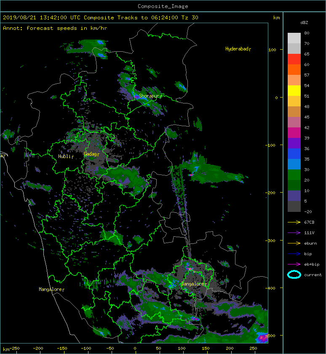Click the eb+bip legend label
The image size is (326, 354).
point(312,264)
